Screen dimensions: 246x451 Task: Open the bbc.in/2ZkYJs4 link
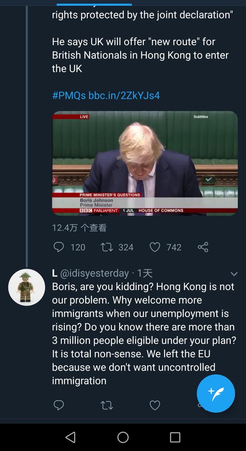tap(124, 95)
